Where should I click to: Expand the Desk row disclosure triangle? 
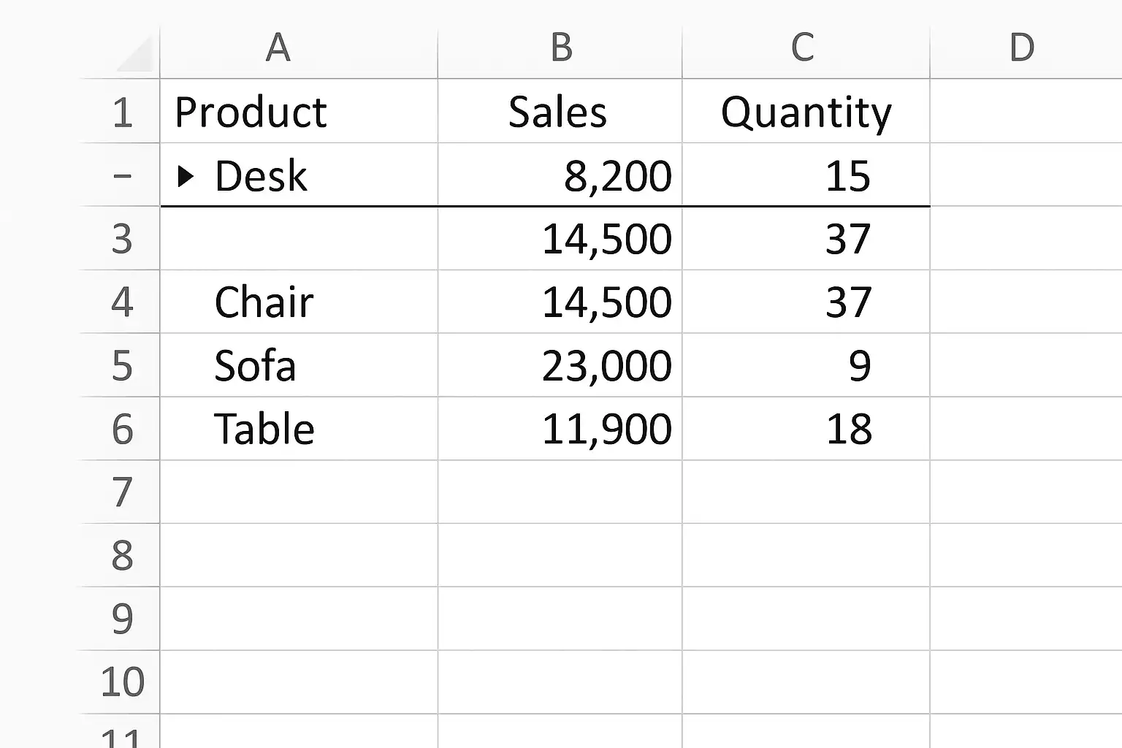[186, 176]
